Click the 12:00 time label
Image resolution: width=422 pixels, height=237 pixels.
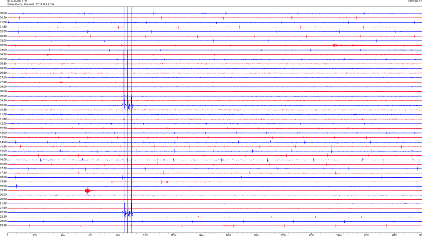coord(4,124)
